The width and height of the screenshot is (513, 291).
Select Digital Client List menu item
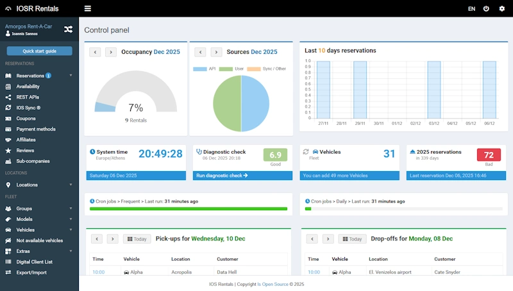[35, 262]
